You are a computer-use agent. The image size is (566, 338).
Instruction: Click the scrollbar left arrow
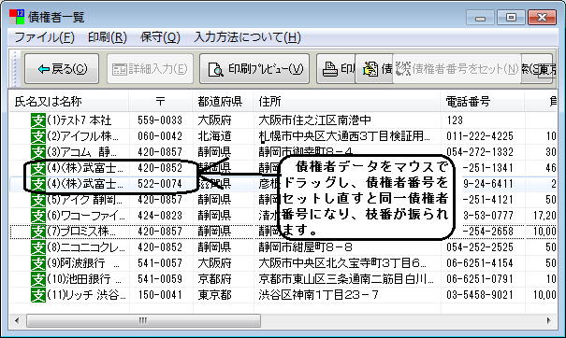(x=17, y=320)
